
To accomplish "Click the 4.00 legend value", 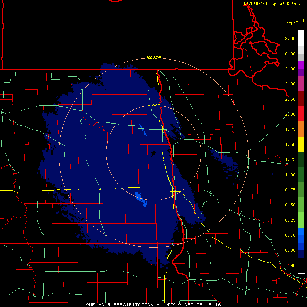I will coord(290,69).
